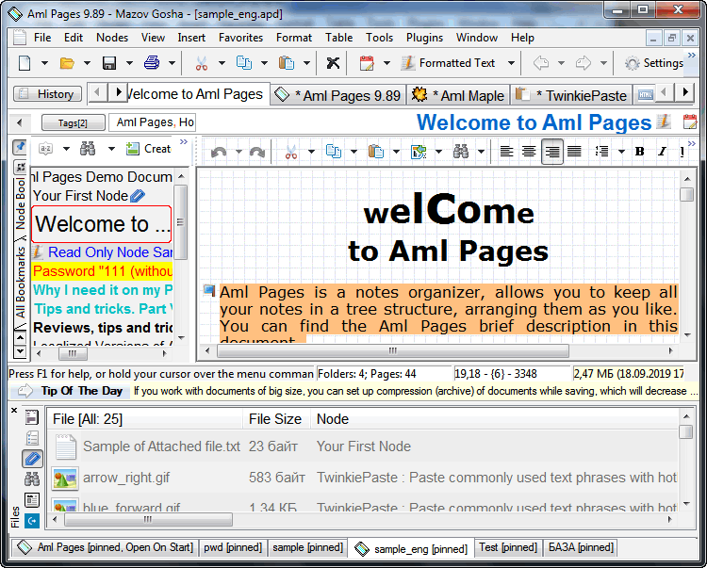This screenshot has width=707, height=568.
Task: Click the Formatted Text button
Action: (x=449, y=63)
